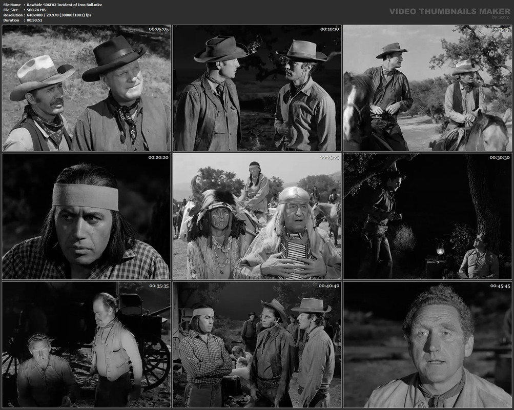Select the group scene thumbnail stamped 00:40:40
This screenshot has width=514, height=410.
point(257,345)
